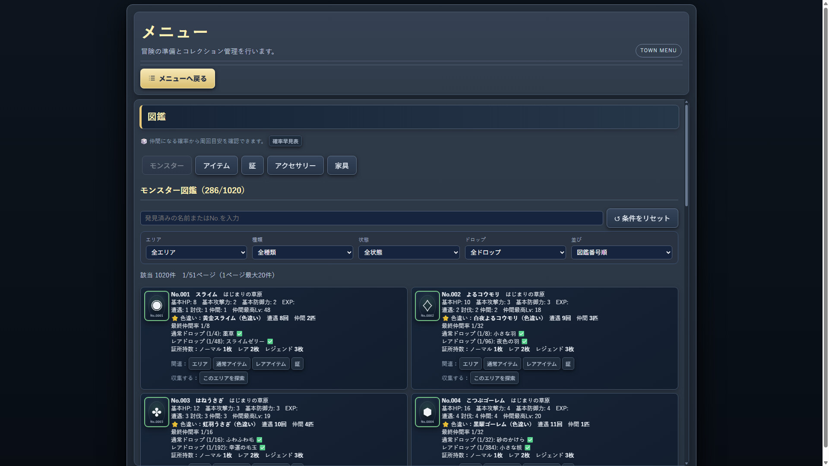Click the こつぶゴーレム No.0004 monster icon

point(427,412)
